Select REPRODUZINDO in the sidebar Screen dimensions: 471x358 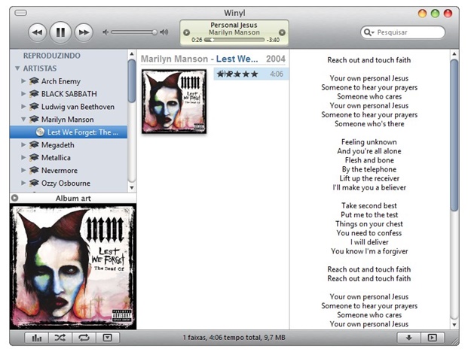pos(52,56)
